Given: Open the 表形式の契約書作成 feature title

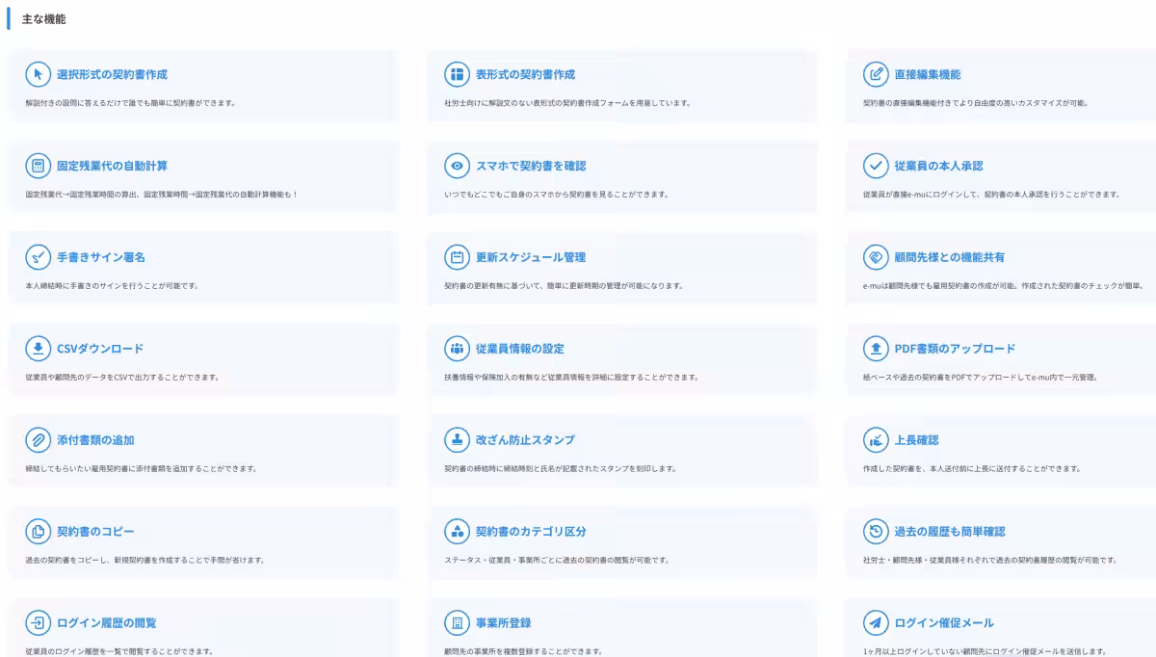Looking at the screenshot, I should 525,74.
